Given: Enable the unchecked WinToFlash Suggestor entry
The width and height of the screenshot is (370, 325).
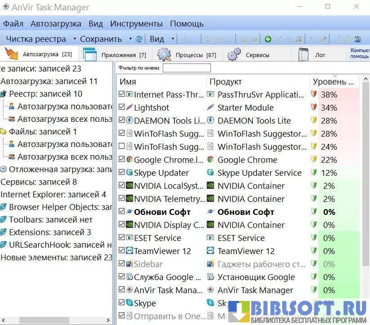Looking at the screenshot, I should click(122, 146).
